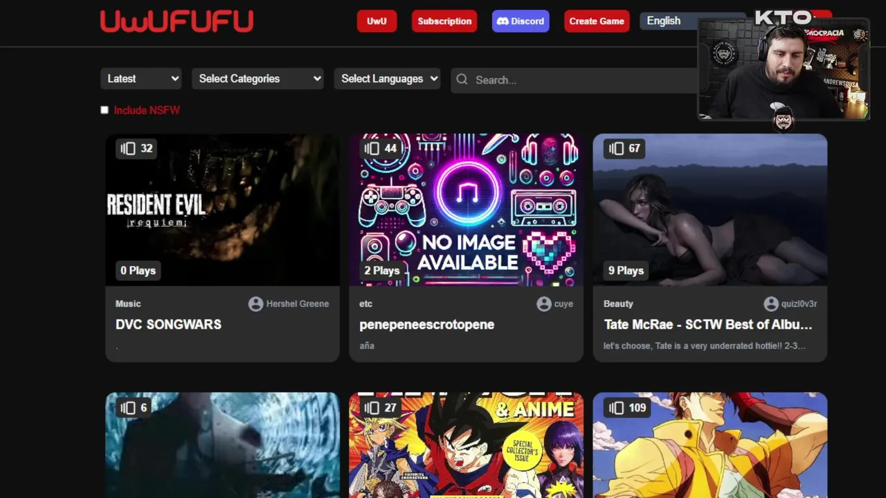This screenshot has height=498, width=886.
Task: Open the Subscription page
Action: pyautogui.click(x=444, y=21)
